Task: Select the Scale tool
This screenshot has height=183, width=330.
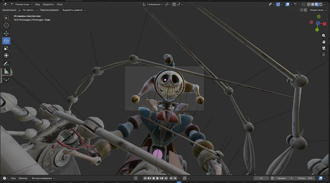Action: tap(6, 48)
